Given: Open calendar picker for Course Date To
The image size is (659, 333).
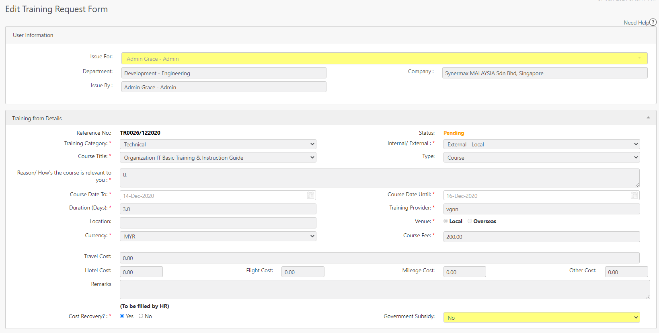Looking at the screenshot, I should pyautogui.click(x=310, y=195).
